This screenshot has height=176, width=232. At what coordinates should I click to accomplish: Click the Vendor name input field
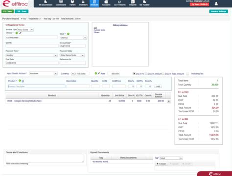[32, 38]
